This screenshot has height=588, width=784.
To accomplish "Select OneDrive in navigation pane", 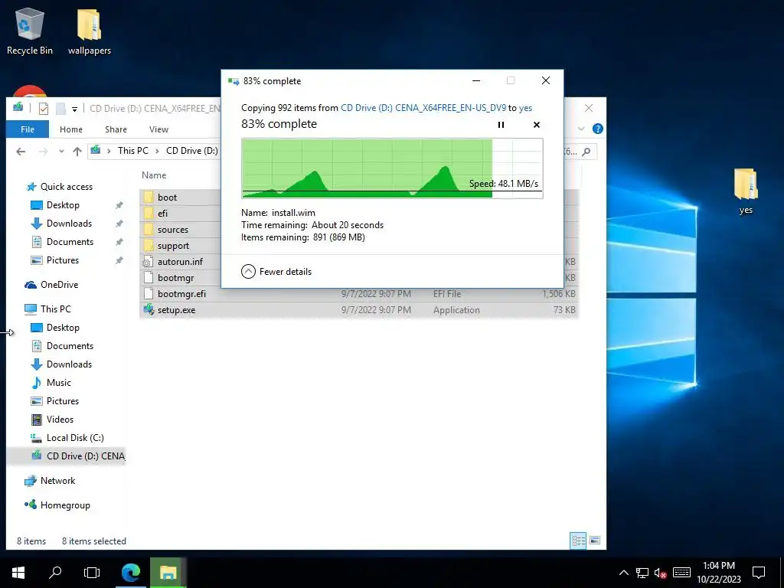I will 59,285.
